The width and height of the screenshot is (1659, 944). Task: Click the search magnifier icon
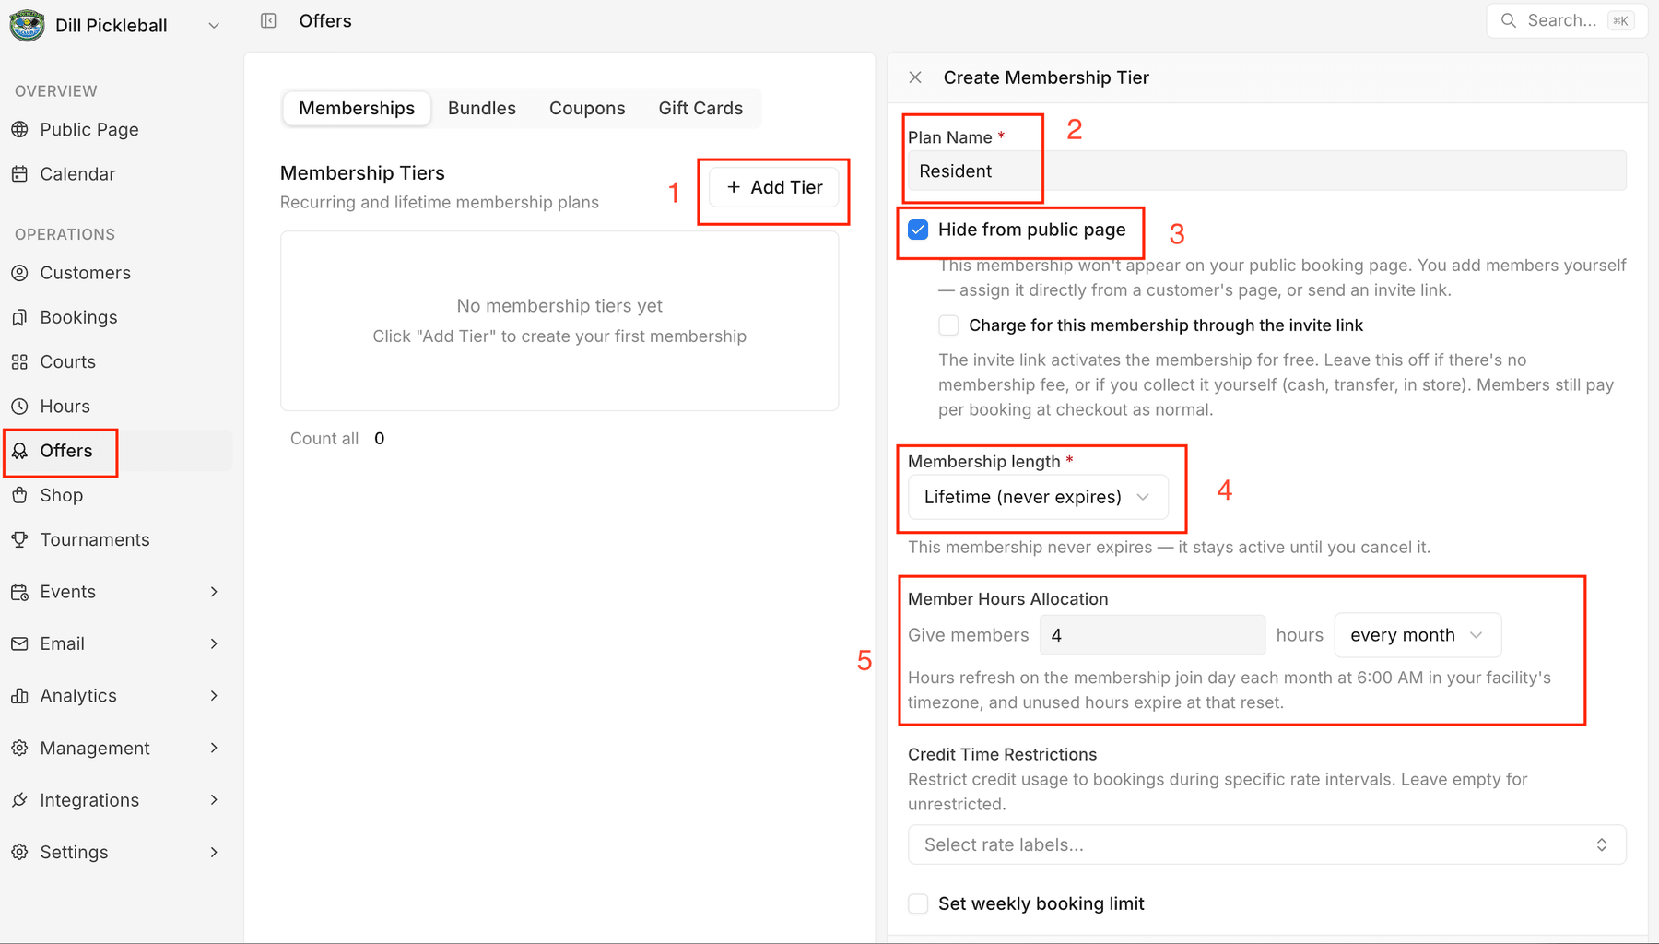1508,20
